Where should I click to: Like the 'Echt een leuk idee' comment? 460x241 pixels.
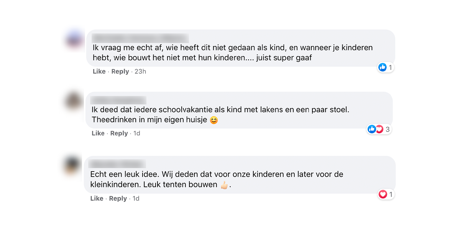(x=97, y=198)
